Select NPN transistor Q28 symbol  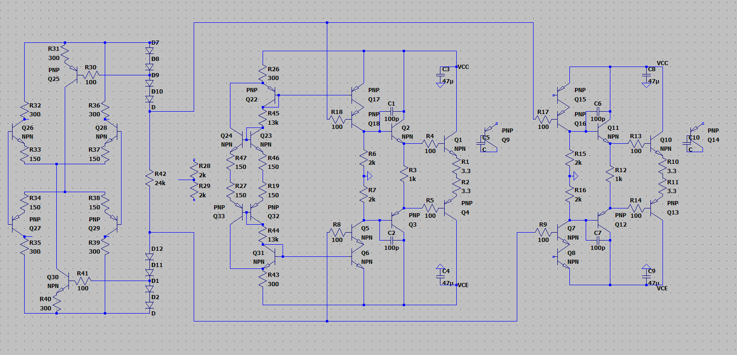tap(113, 132)
